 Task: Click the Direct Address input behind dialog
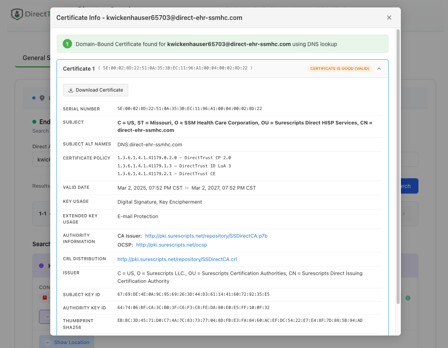[41, 160]
